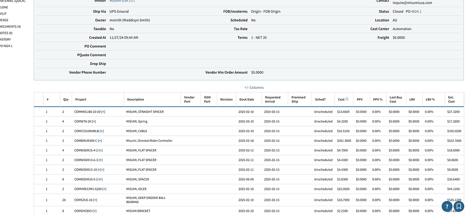Expand [+] next to COMCC010KHBLB
Image resolution: width=467 pixels, height=215 pixels.
tap(101, 131)
